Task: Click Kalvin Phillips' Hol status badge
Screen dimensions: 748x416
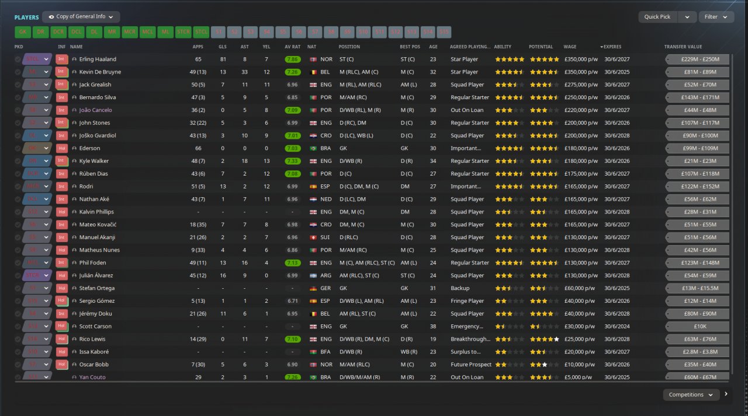Action: click(62, 212)
